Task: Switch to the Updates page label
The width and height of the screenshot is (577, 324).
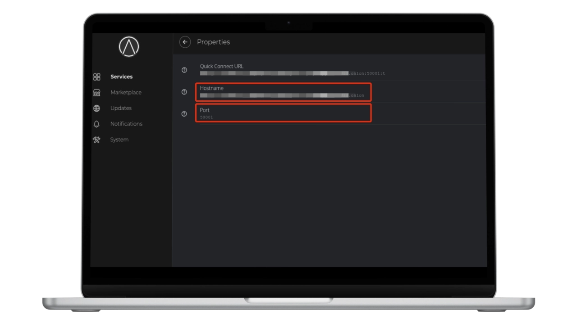Action: 121,108
